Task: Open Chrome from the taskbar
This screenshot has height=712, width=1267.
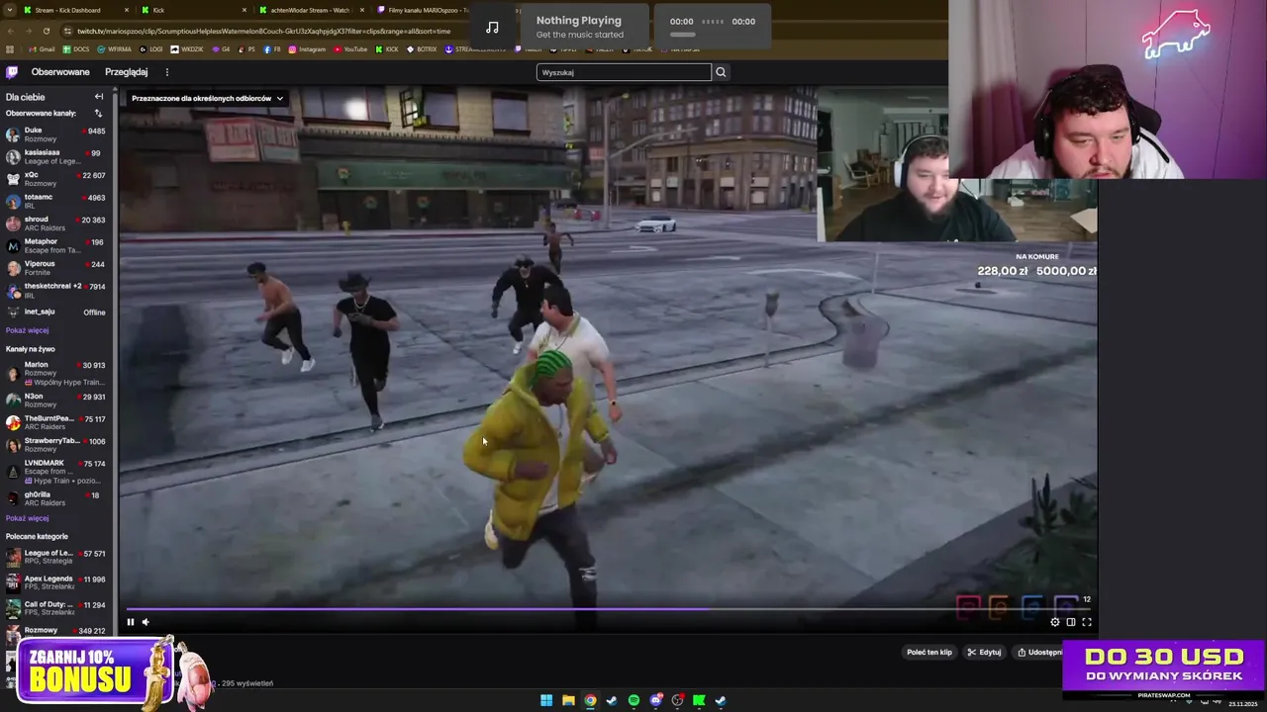Action: 590,701
